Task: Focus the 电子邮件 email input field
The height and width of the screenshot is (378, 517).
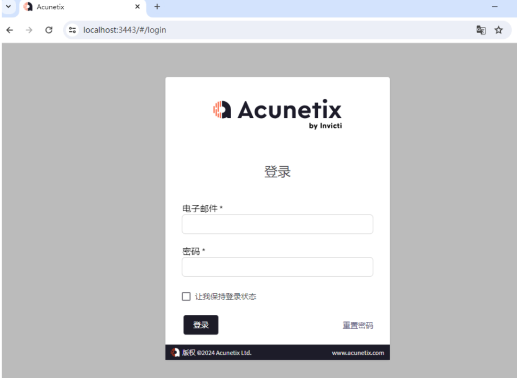Action: [x=277, y=224]
